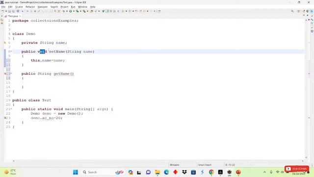Click the External Tools toolbar icon
Viewport: 314px width, 177px height.
(84, 11)
